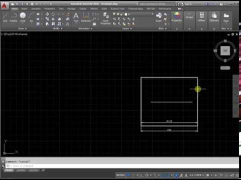The image size is (241, 180).
Task: Open the WCS dropdown below ViewCube
Action: click(225, 68)
